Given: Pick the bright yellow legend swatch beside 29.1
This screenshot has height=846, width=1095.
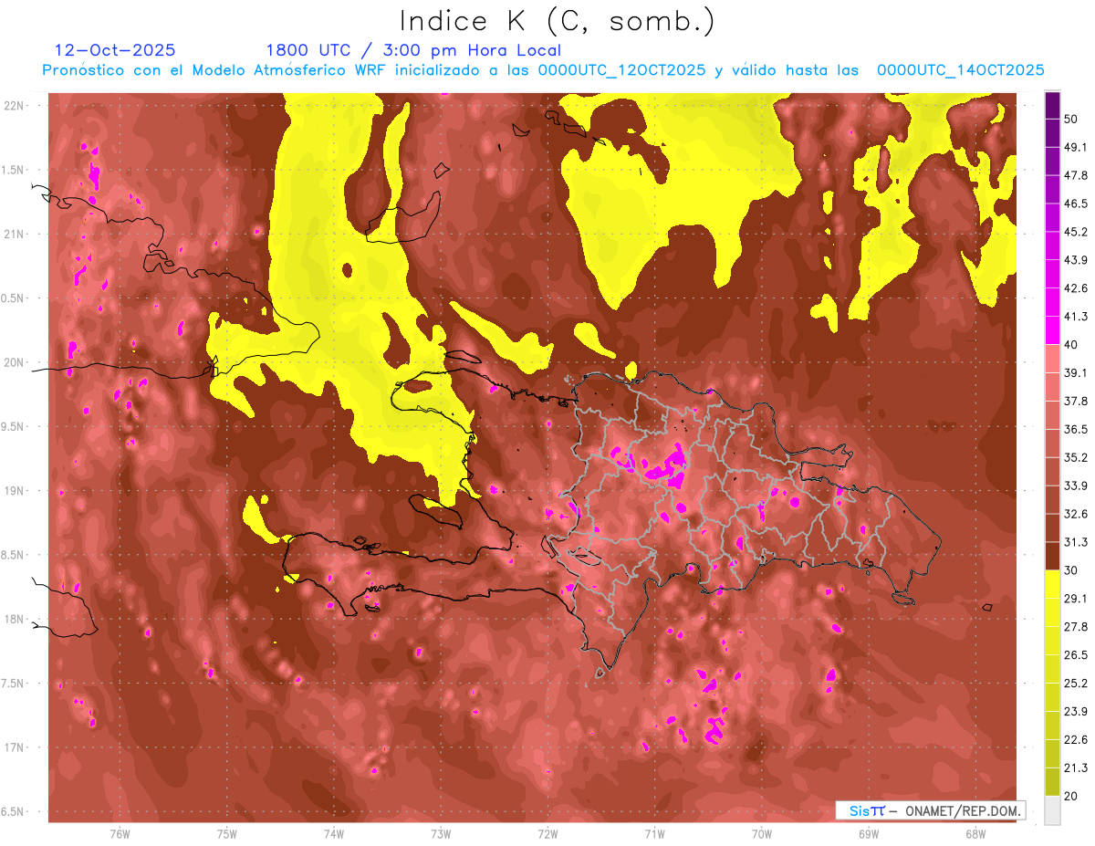Looking at the screenshot, I should point(1053,585).
